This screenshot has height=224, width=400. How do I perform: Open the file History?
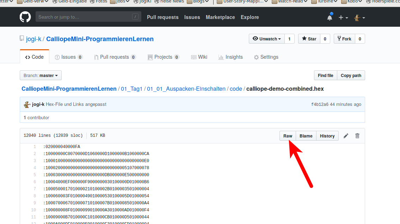[327, 136]
